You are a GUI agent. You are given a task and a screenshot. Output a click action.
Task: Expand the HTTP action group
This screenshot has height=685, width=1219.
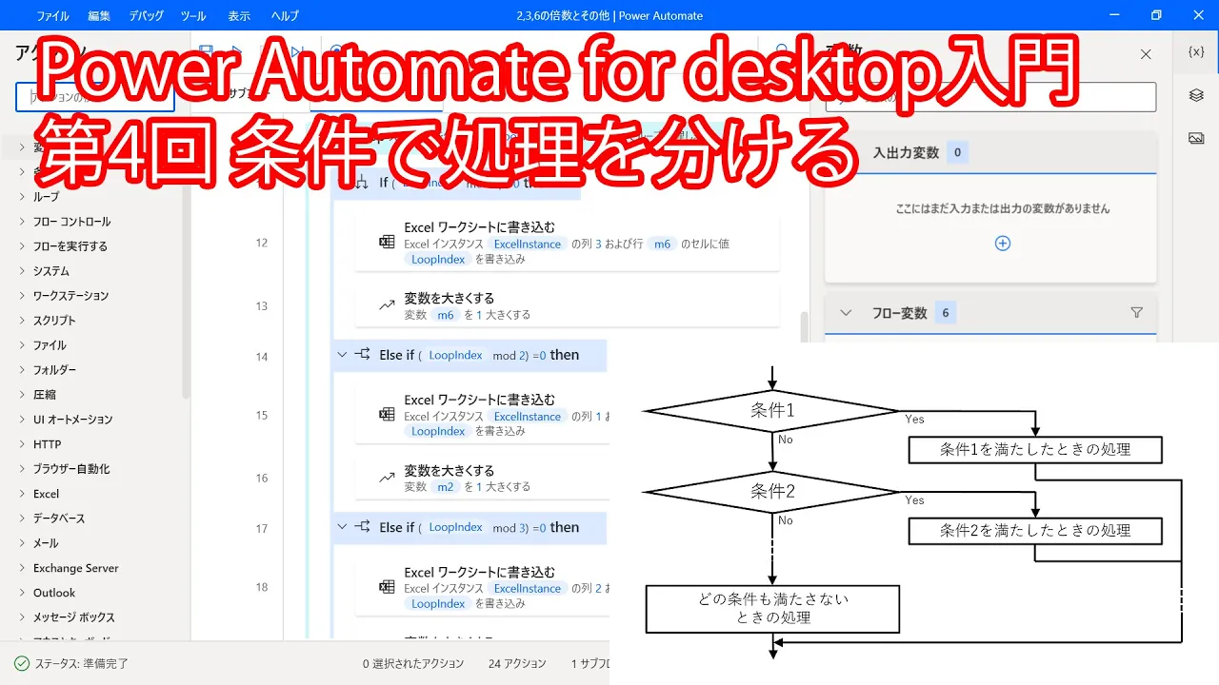click(x=23, y=444)
